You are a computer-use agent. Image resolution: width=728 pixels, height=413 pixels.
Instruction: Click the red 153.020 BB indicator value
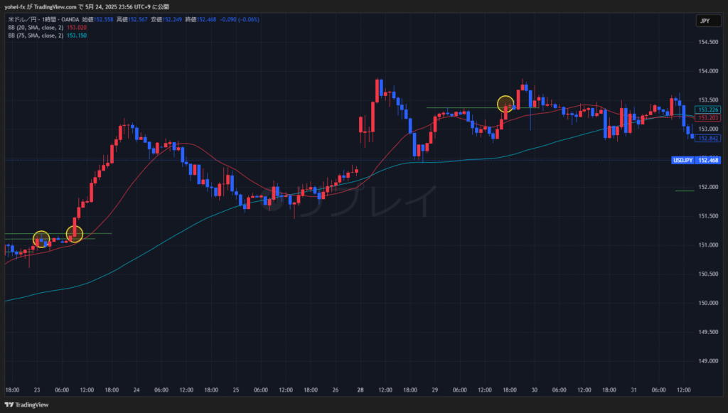pyautogui.click(x=76, y=27)
